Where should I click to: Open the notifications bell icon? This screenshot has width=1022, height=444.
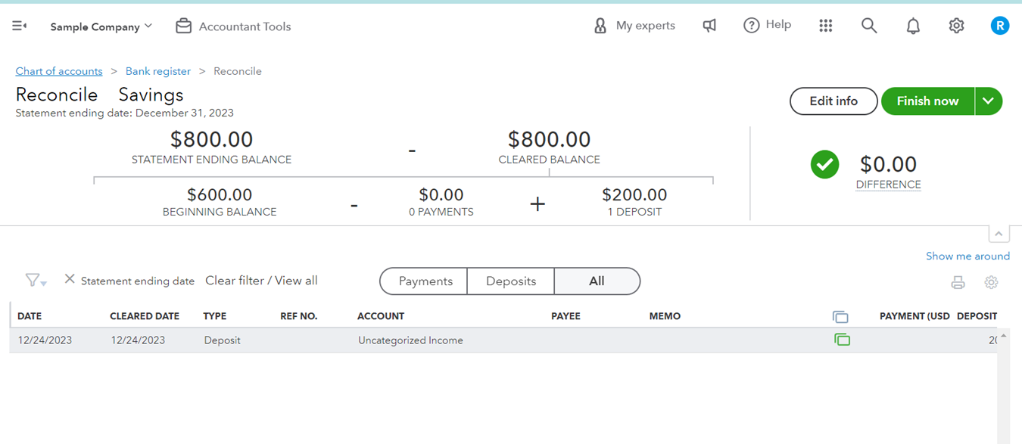(x=913, y=26)
